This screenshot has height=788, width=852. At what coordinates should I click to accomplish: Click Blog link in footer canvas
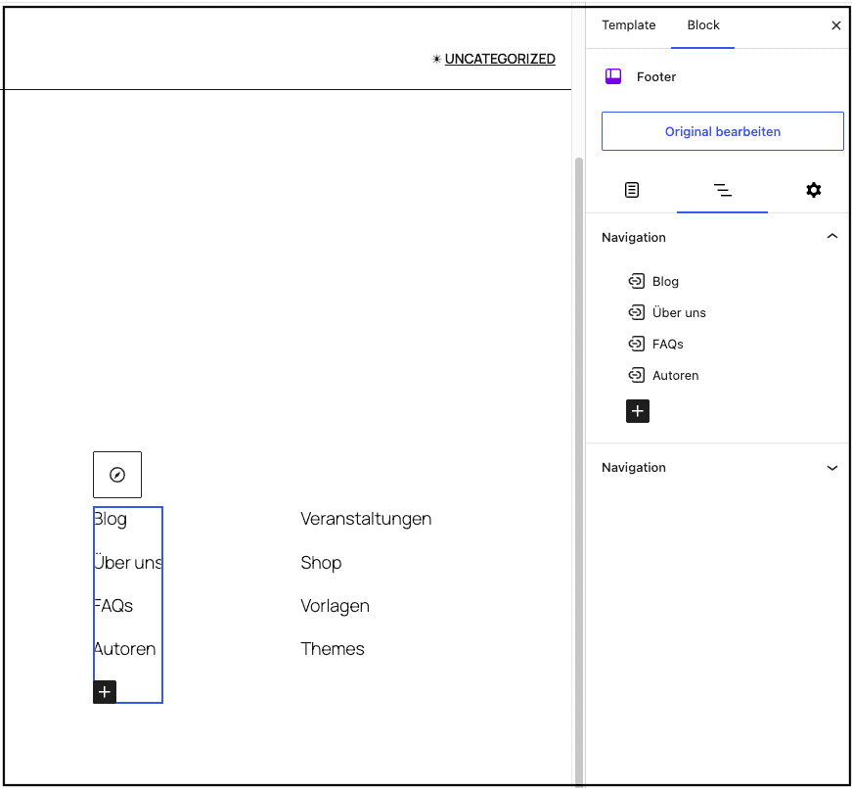111,519
